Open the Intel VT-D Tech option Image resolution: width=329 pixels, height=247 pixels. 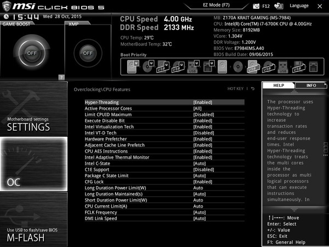click(x=164, y=133)
